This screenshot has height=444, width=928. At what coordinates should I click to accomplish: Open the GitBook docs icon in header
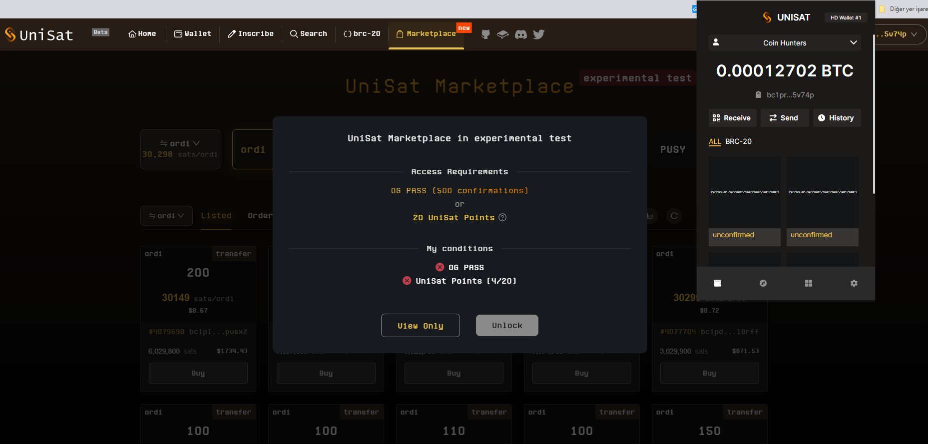(502, 34)
